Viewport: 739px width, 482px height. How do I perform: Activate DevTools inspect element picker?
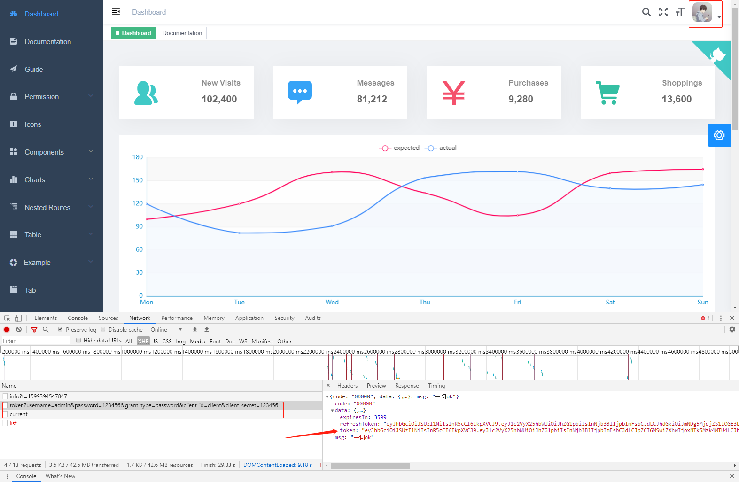coord(7,318)
